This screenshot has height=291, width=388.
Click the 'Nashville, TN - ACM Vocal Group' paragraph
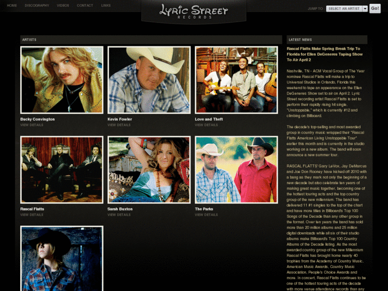[326, 93]
